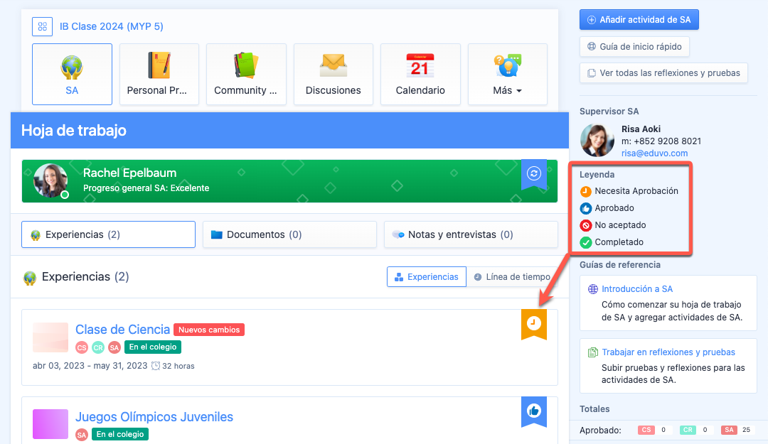This screenshot has width=768, height=444.
Task: Open the Calendario tile
Action: (x=420, y=74)
